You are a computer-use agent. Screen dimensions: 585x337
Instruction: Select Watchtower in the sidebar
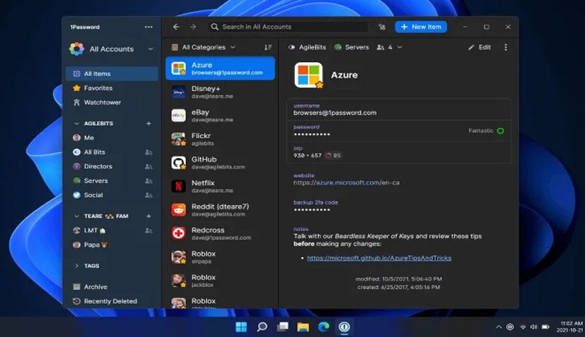102,102
